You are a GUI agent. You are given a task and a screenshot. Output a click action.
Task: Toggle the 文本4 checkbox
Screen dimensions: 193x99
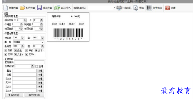(27, 55)
